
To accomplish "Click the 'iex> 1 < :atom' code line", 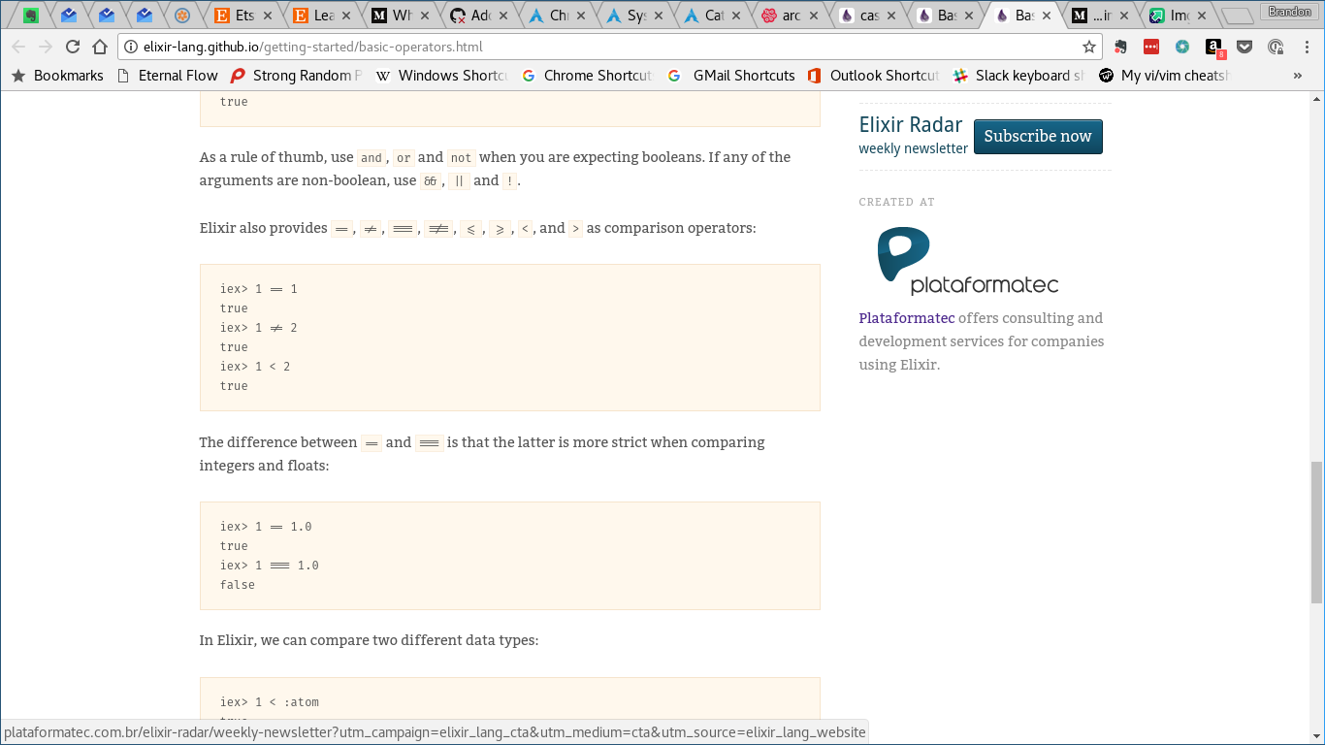I will [x=269, y=701].
